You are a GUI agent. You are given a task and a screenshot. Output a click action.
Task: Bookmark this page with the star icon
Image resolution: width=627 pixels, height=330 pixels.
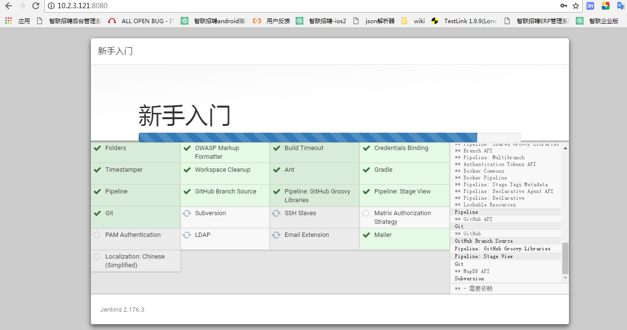(576, 6)
